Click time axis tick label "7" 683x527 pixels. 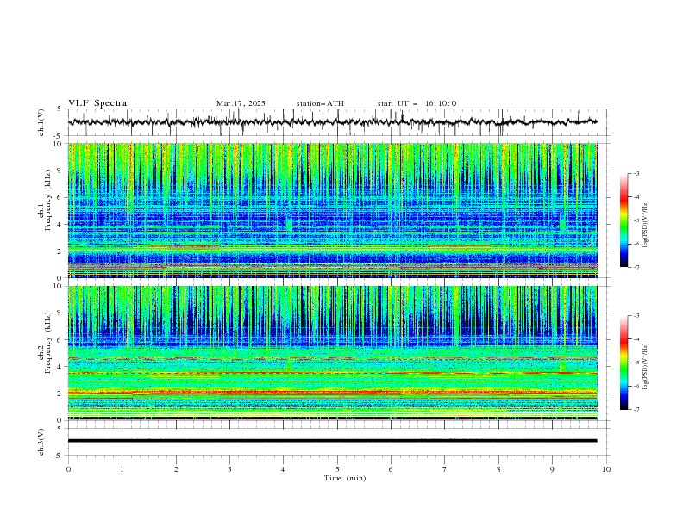tap(445, 469)
